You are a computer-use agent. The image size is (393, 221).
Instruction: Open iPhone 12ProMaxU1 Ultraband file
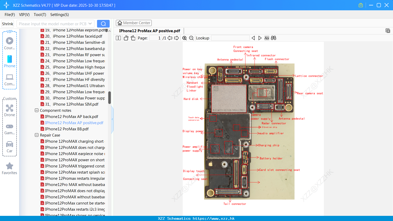point(73,86)
